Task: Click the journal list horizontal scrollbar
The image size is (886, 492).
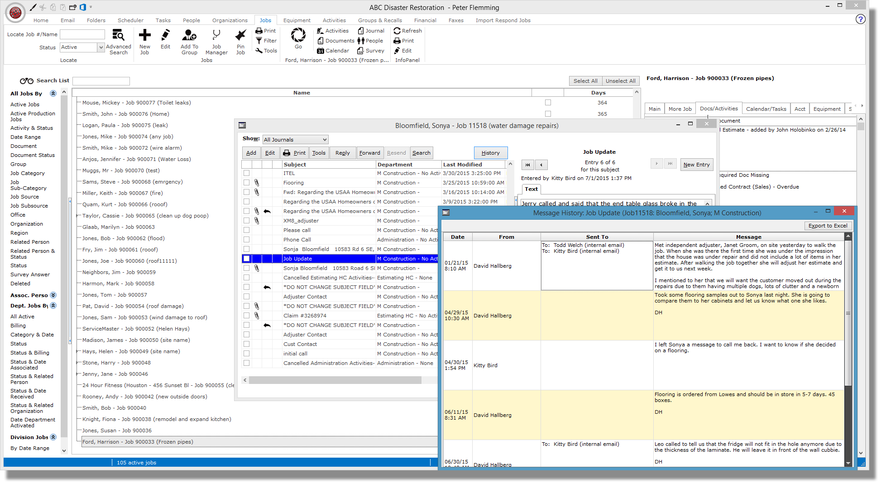Action: coord(335,380)
